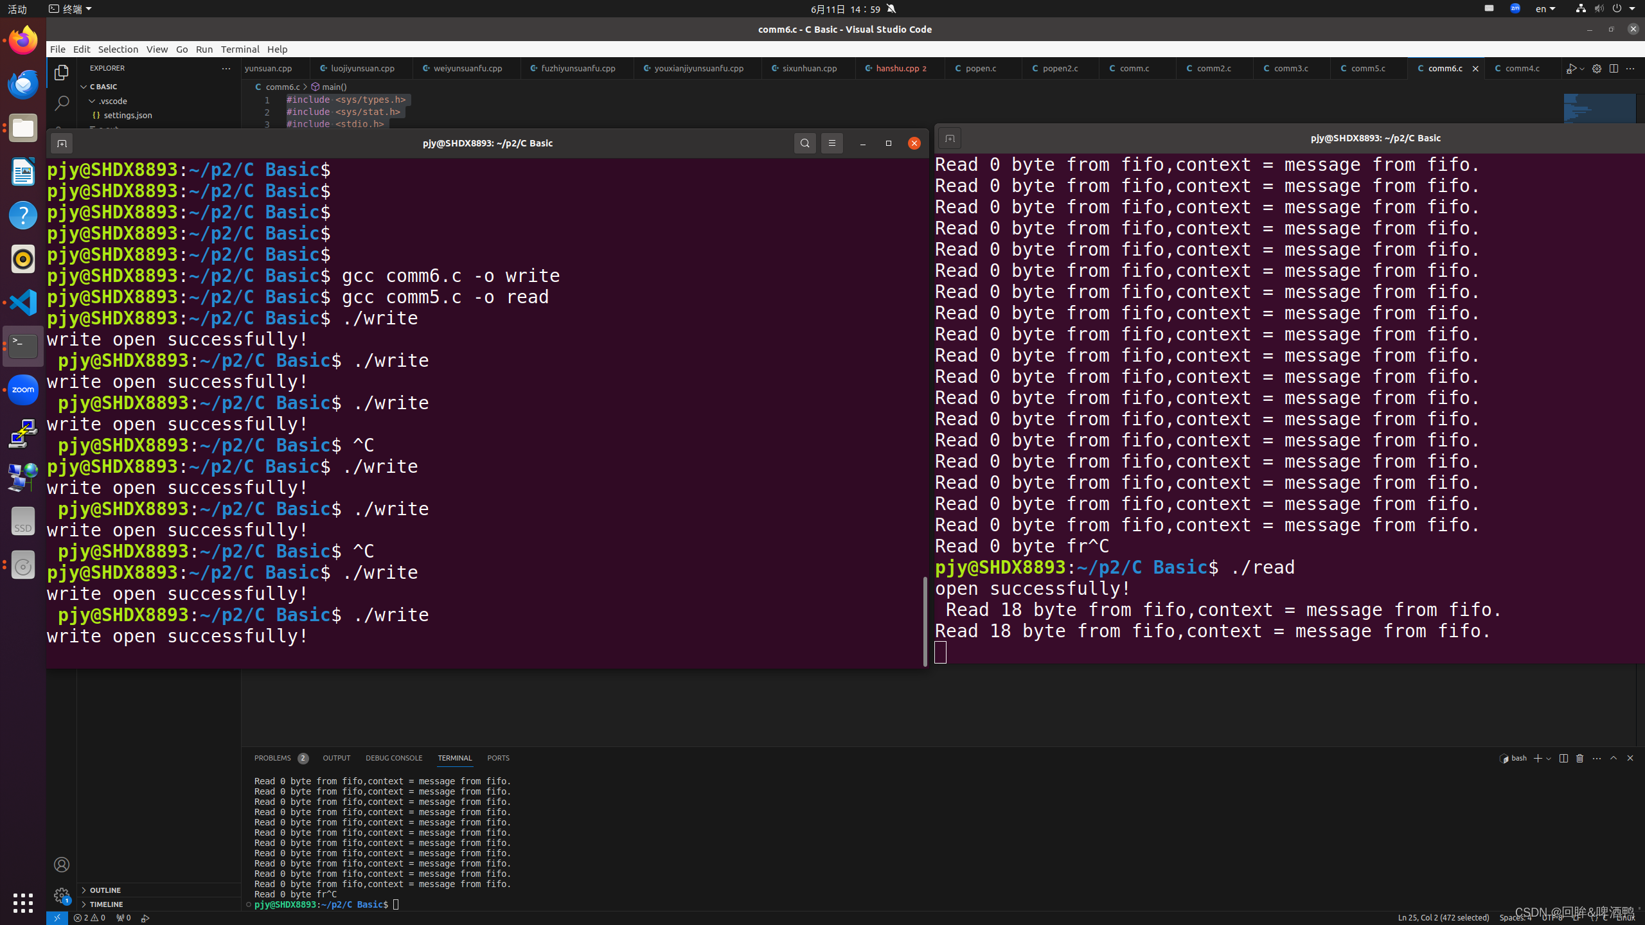
Task: Kill terminal with the trash icon
Action: point(1580,759)
